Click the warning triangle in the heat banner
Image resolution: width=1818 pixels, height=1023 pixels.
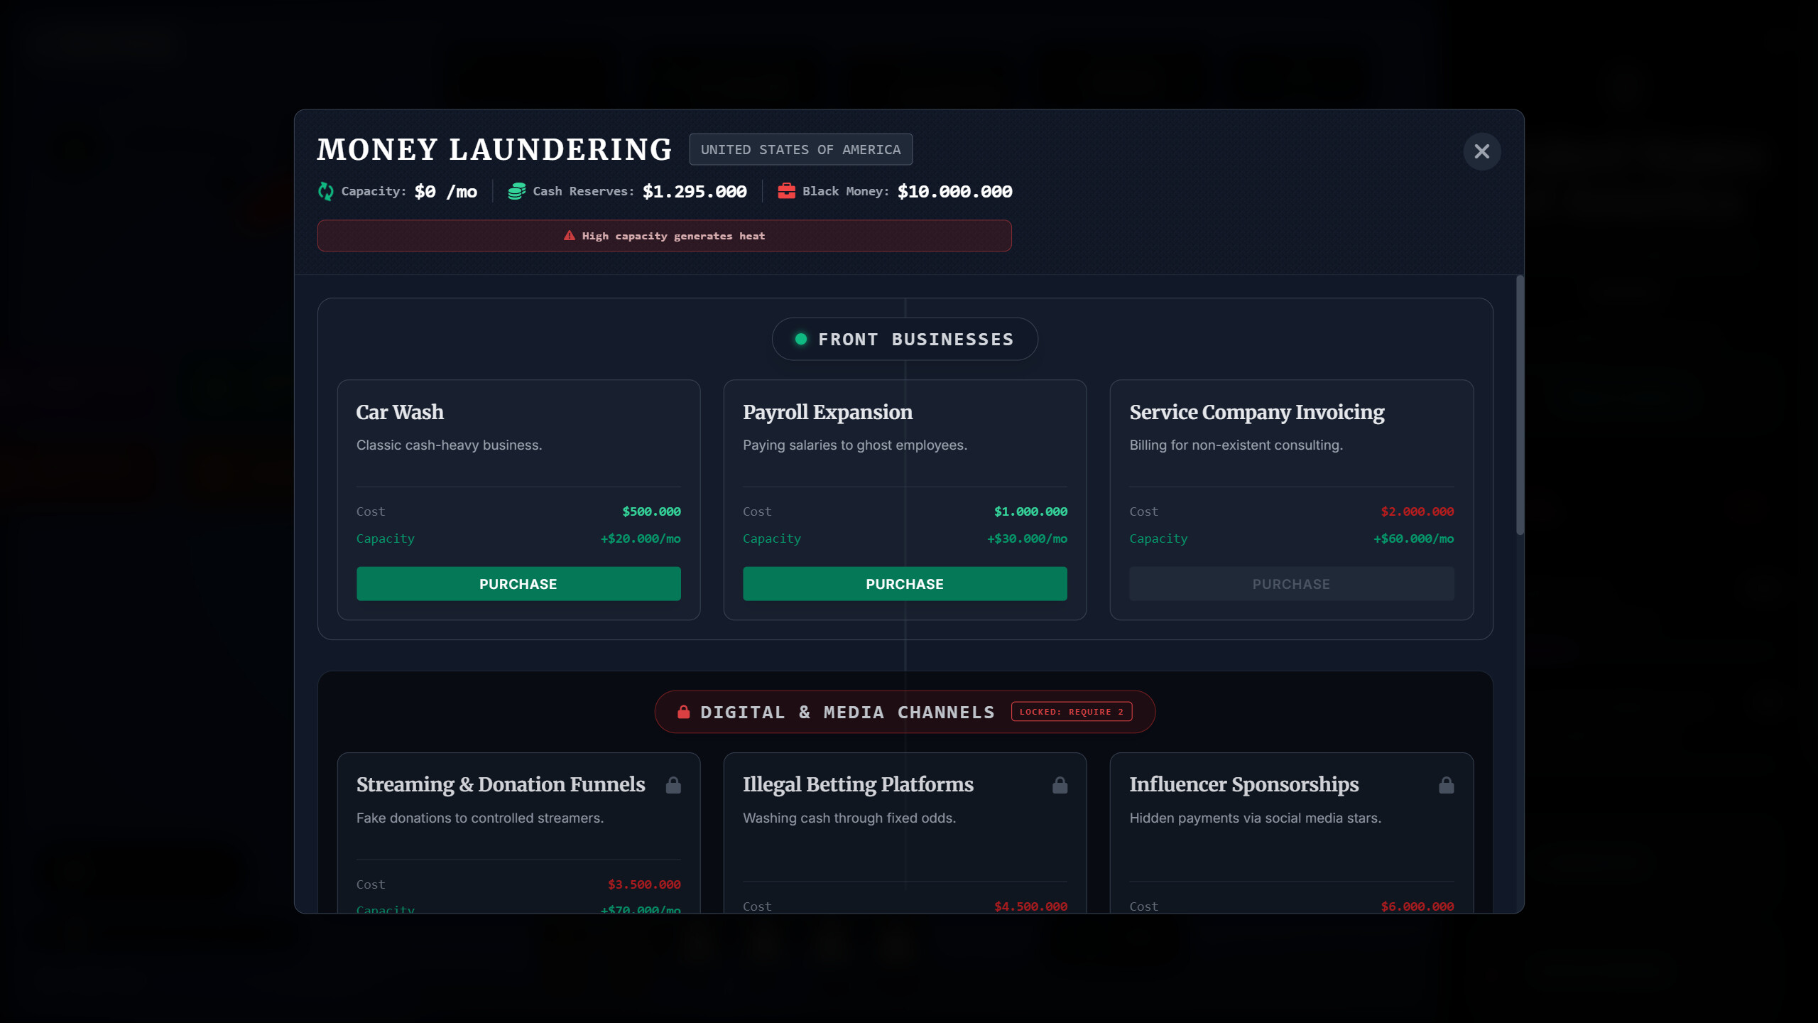(x=568, y=235)
